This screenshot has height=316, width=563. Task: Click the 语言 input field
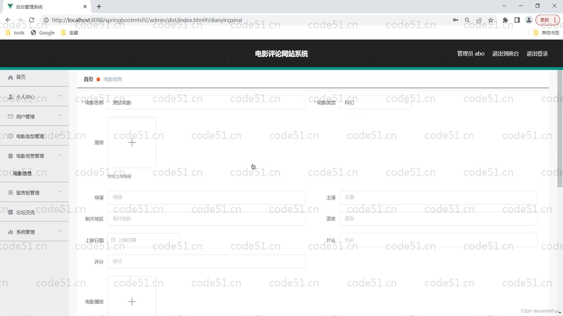click(438, 219)
